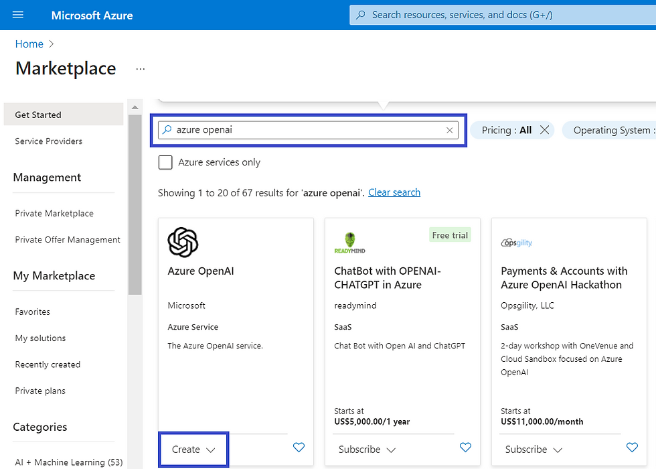This screenshot has width=656, height=469.
Task: Click the Opsgility logo
Action: click(x=517, y=243)
